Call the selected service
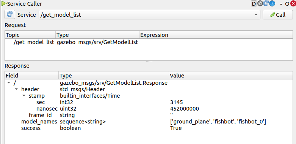The image size is (296, 144). [278, 14]
